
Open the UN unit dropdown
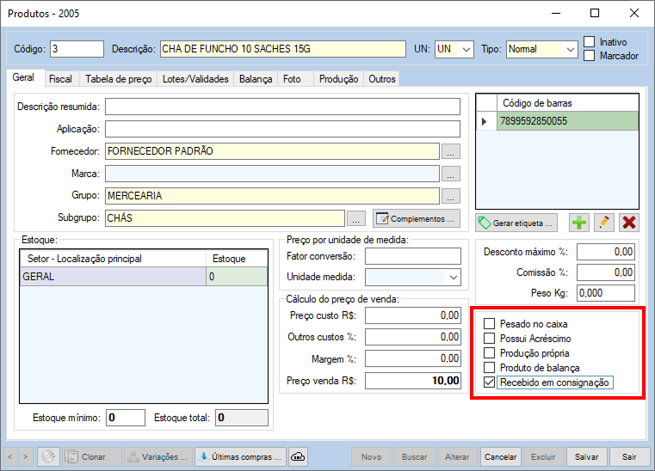point(467,49)
